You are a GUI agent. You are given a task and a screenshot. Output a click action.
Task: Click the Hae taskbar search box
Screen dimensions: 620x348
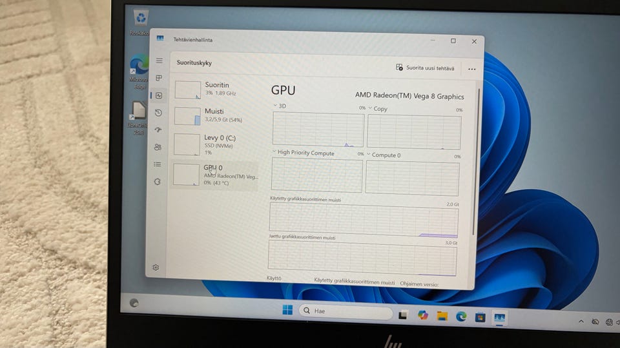pyautogui.click(x=346, y=311)
